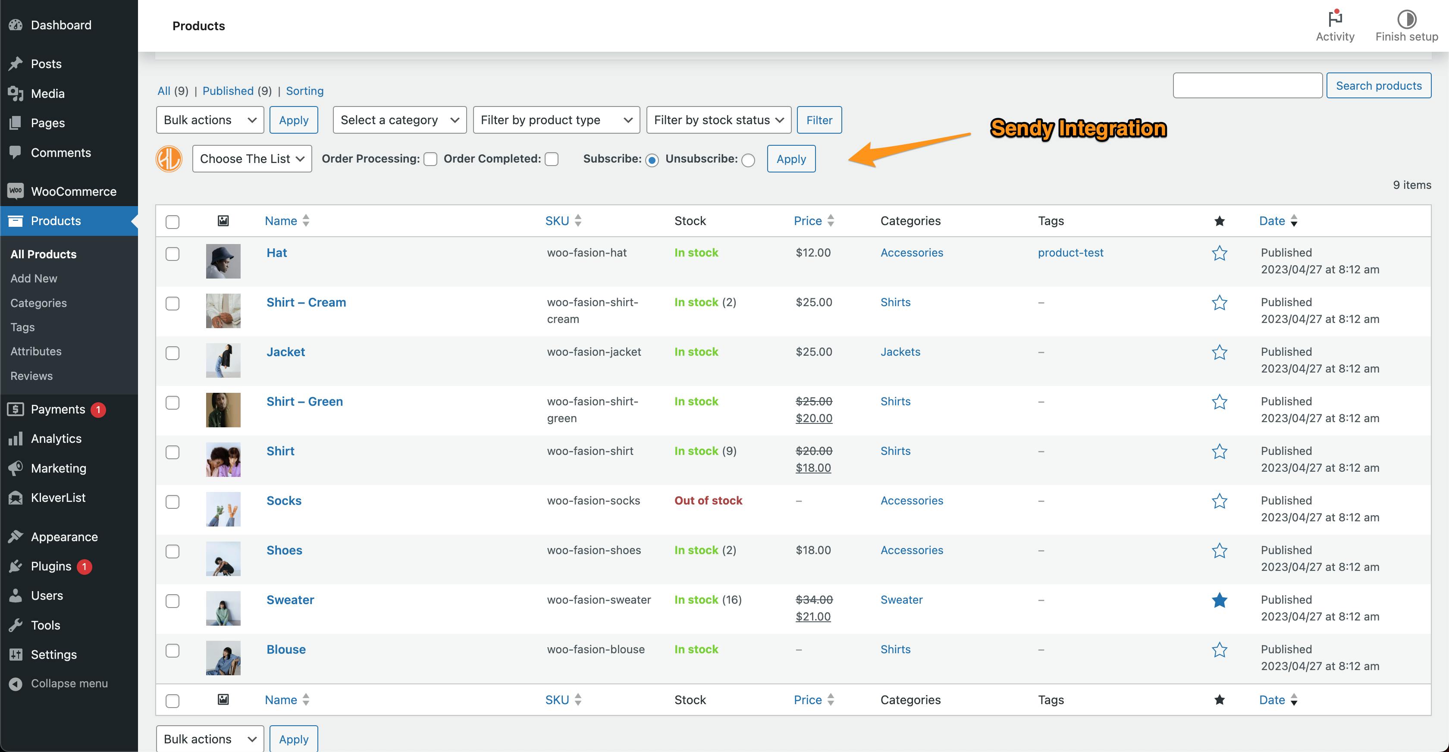The image size is (1449, 752).
Task: Check the Order Completed checkbox
Action: point(552,159)
